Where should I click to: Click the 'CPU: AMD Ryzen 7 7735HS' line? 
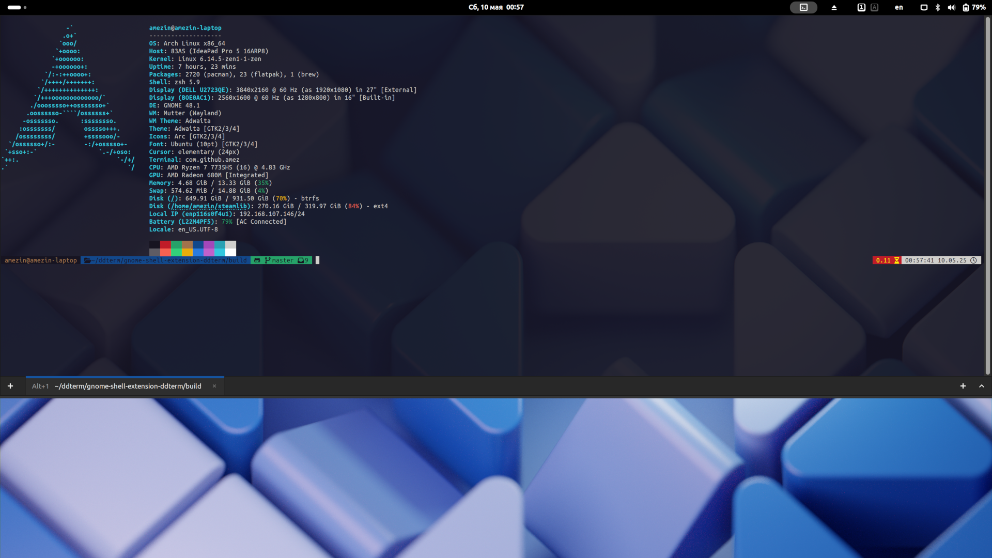220,167
